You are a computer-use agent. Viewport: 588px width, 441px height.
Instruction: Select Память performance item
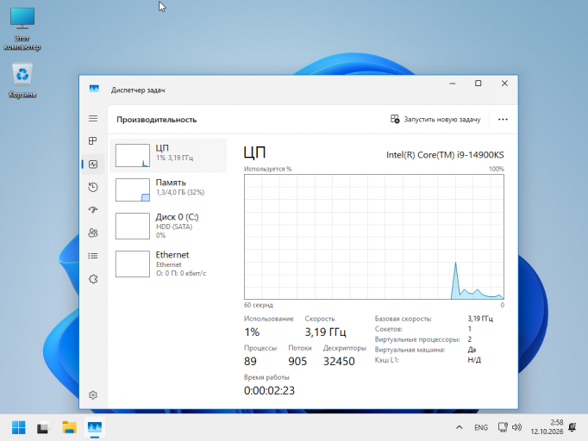[168, 189]
